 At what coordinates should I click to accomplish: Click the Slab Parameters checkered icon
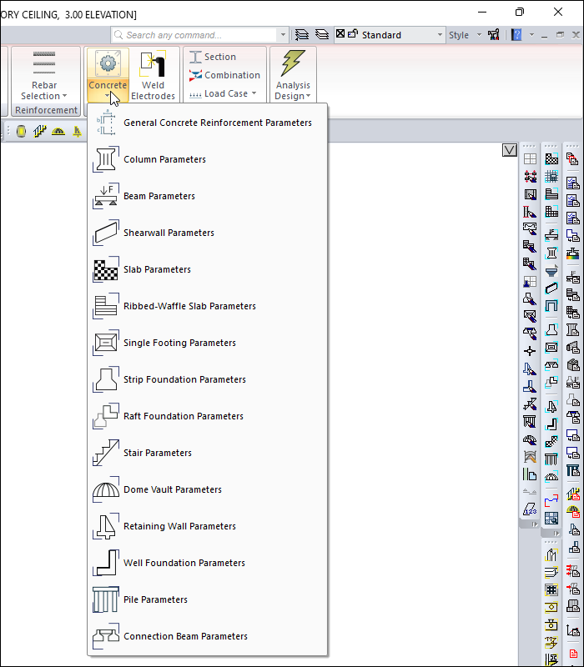106,269
